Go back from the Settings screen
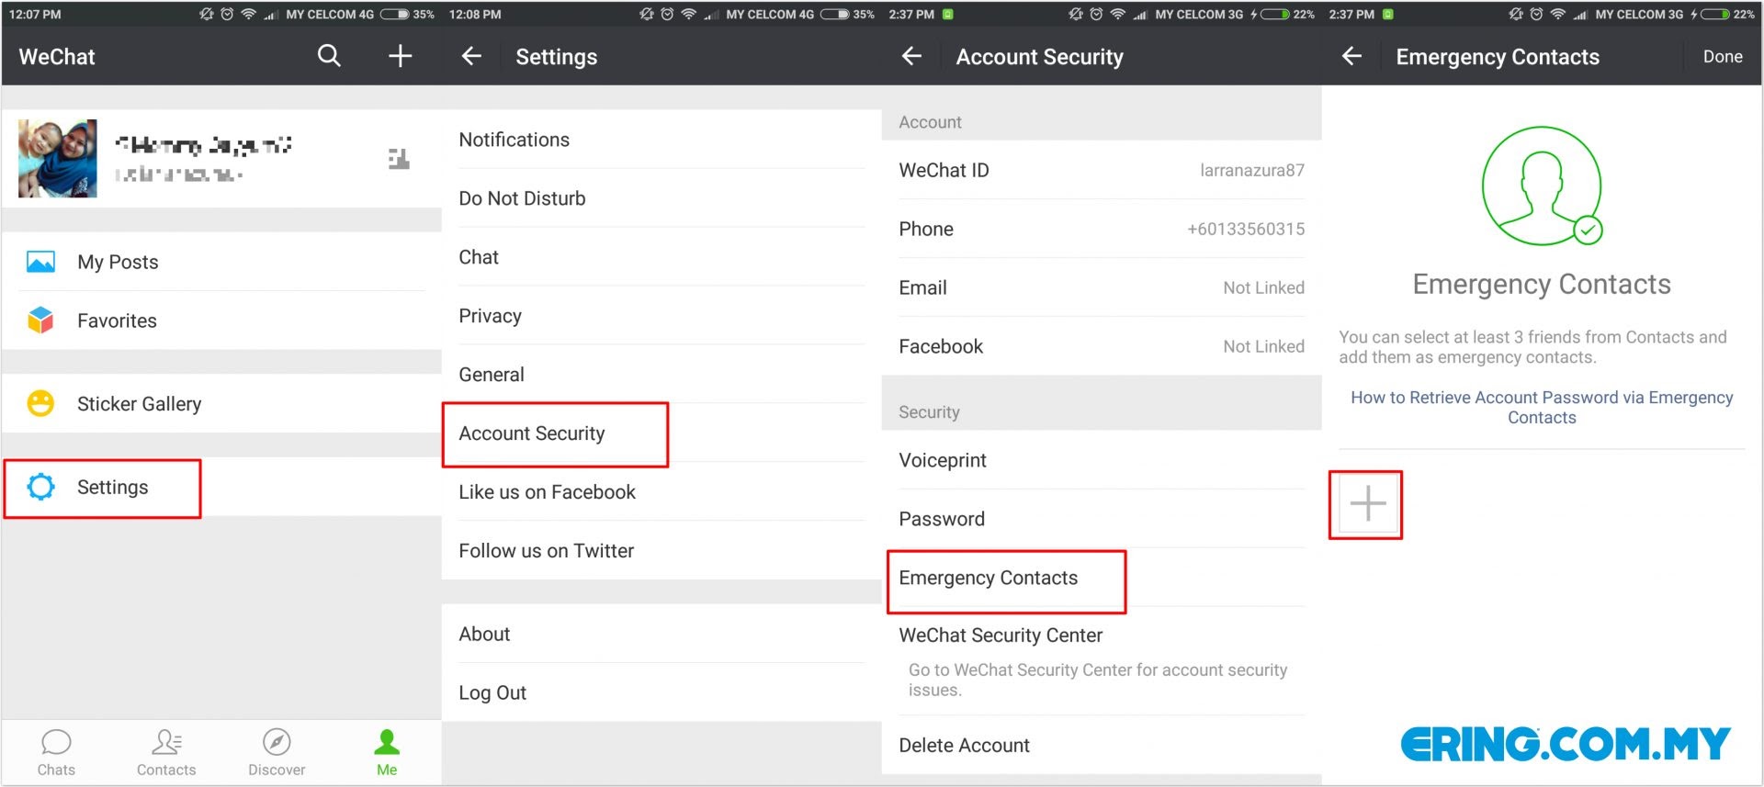Screen dimensions: 1764x787 point(471,56)
